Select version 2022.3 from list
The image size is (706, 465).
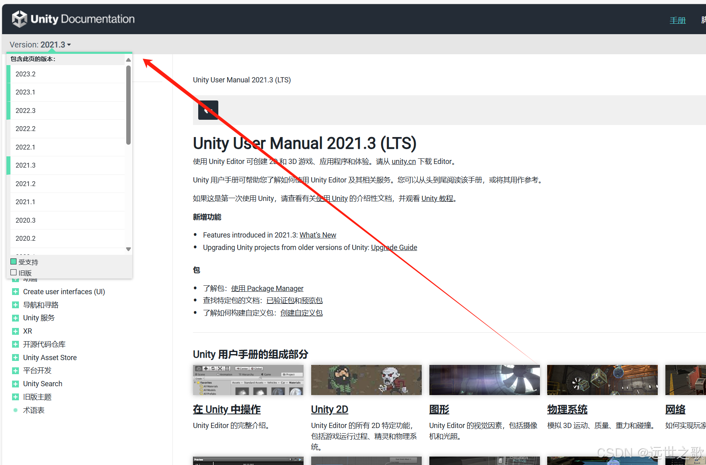click(x=68, y=111)
